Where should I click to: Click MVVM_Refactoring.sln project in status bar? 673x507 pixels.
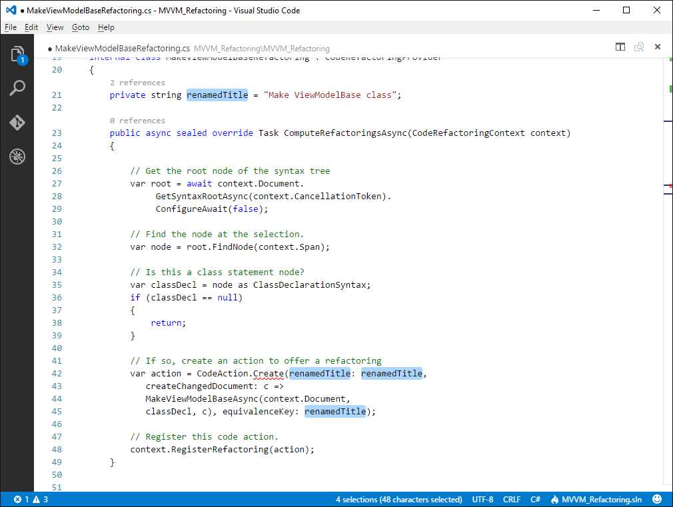602,499
